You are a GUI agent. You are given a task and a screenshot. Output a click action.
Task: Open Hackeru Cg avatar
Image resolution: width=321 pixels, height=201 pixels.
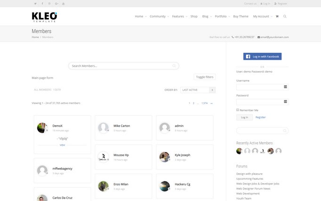pyautogui.click(x=165, y=186)
